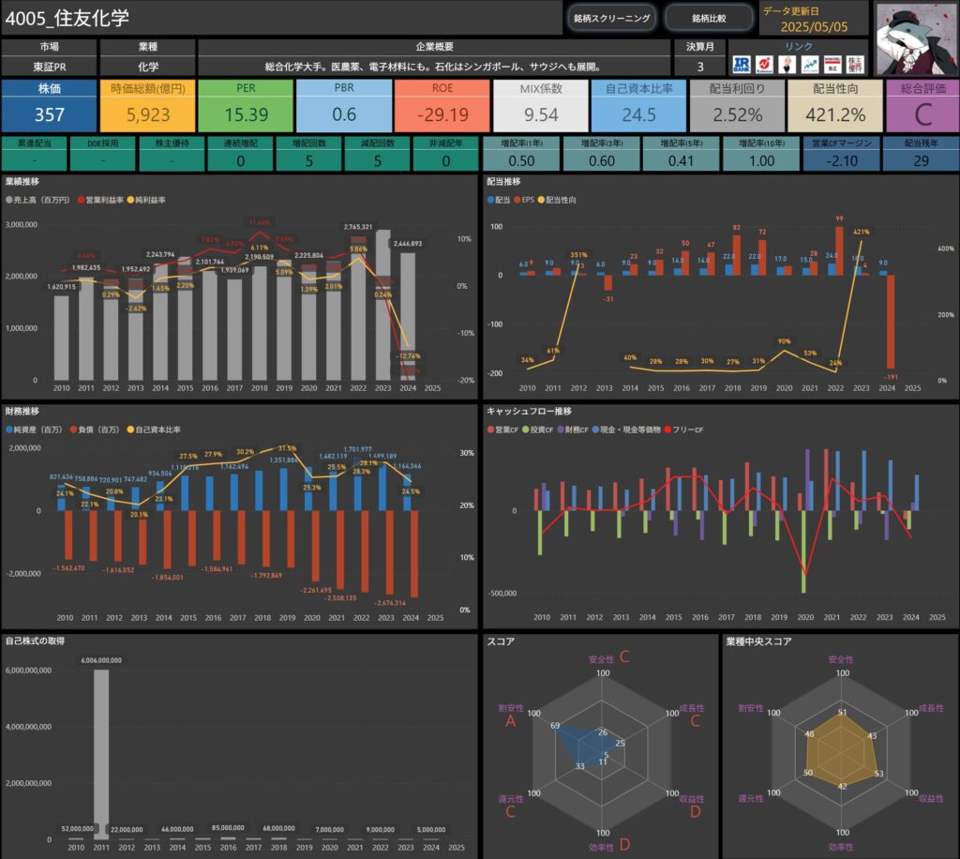Click the 連続増配 value card
This screenshot has width=960, height=859.
(241, 154)
